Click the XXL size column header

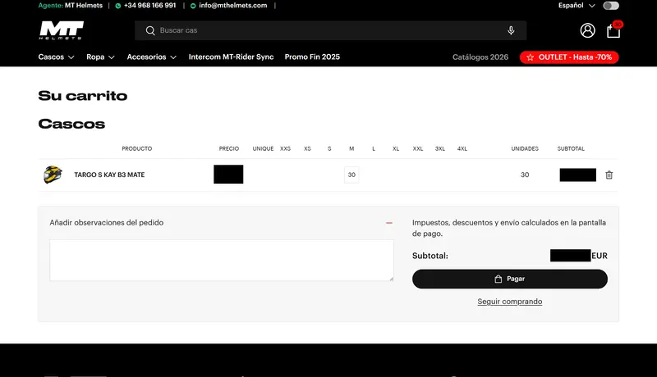point(418,149)
